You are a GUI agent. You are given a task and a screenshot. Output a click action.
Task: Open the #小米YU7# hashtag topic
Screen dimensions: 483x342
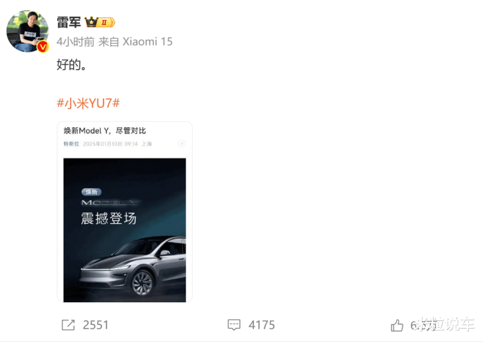89,103
